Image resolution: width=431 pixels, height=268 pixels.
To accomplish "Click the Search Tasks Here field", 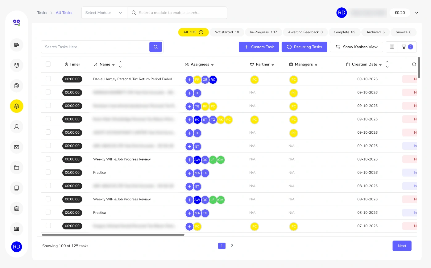I will pos(95,47).
